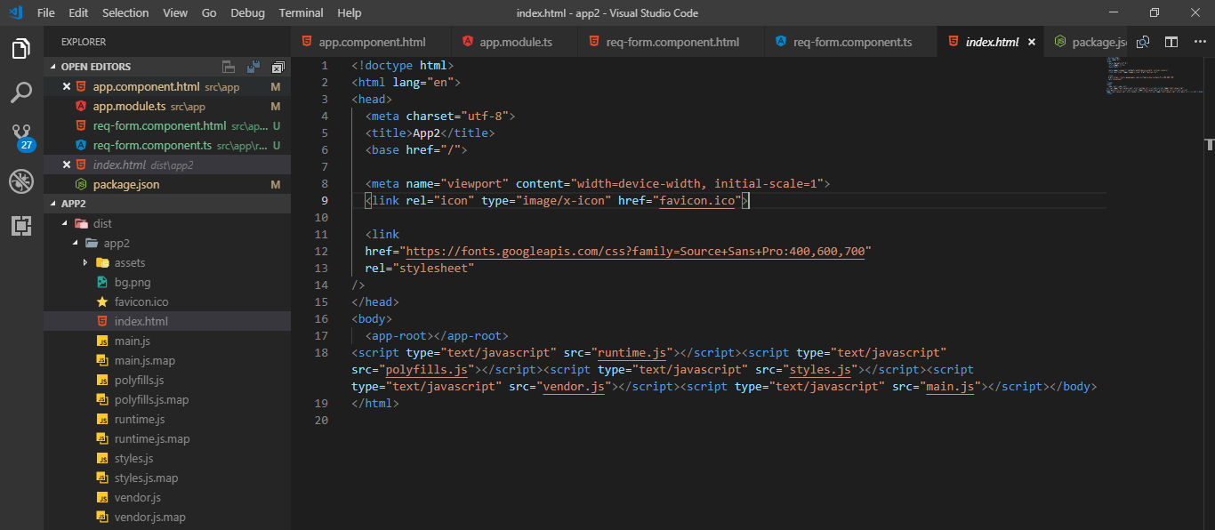
Task: Select vendor.js in file tree
Action: [x=167, y=498]
